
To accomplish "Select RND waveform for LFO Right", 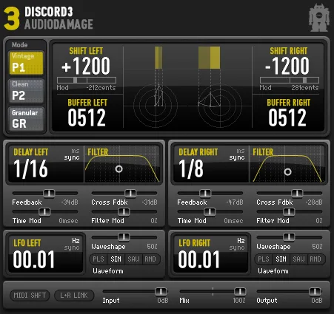I will point(315,259).
